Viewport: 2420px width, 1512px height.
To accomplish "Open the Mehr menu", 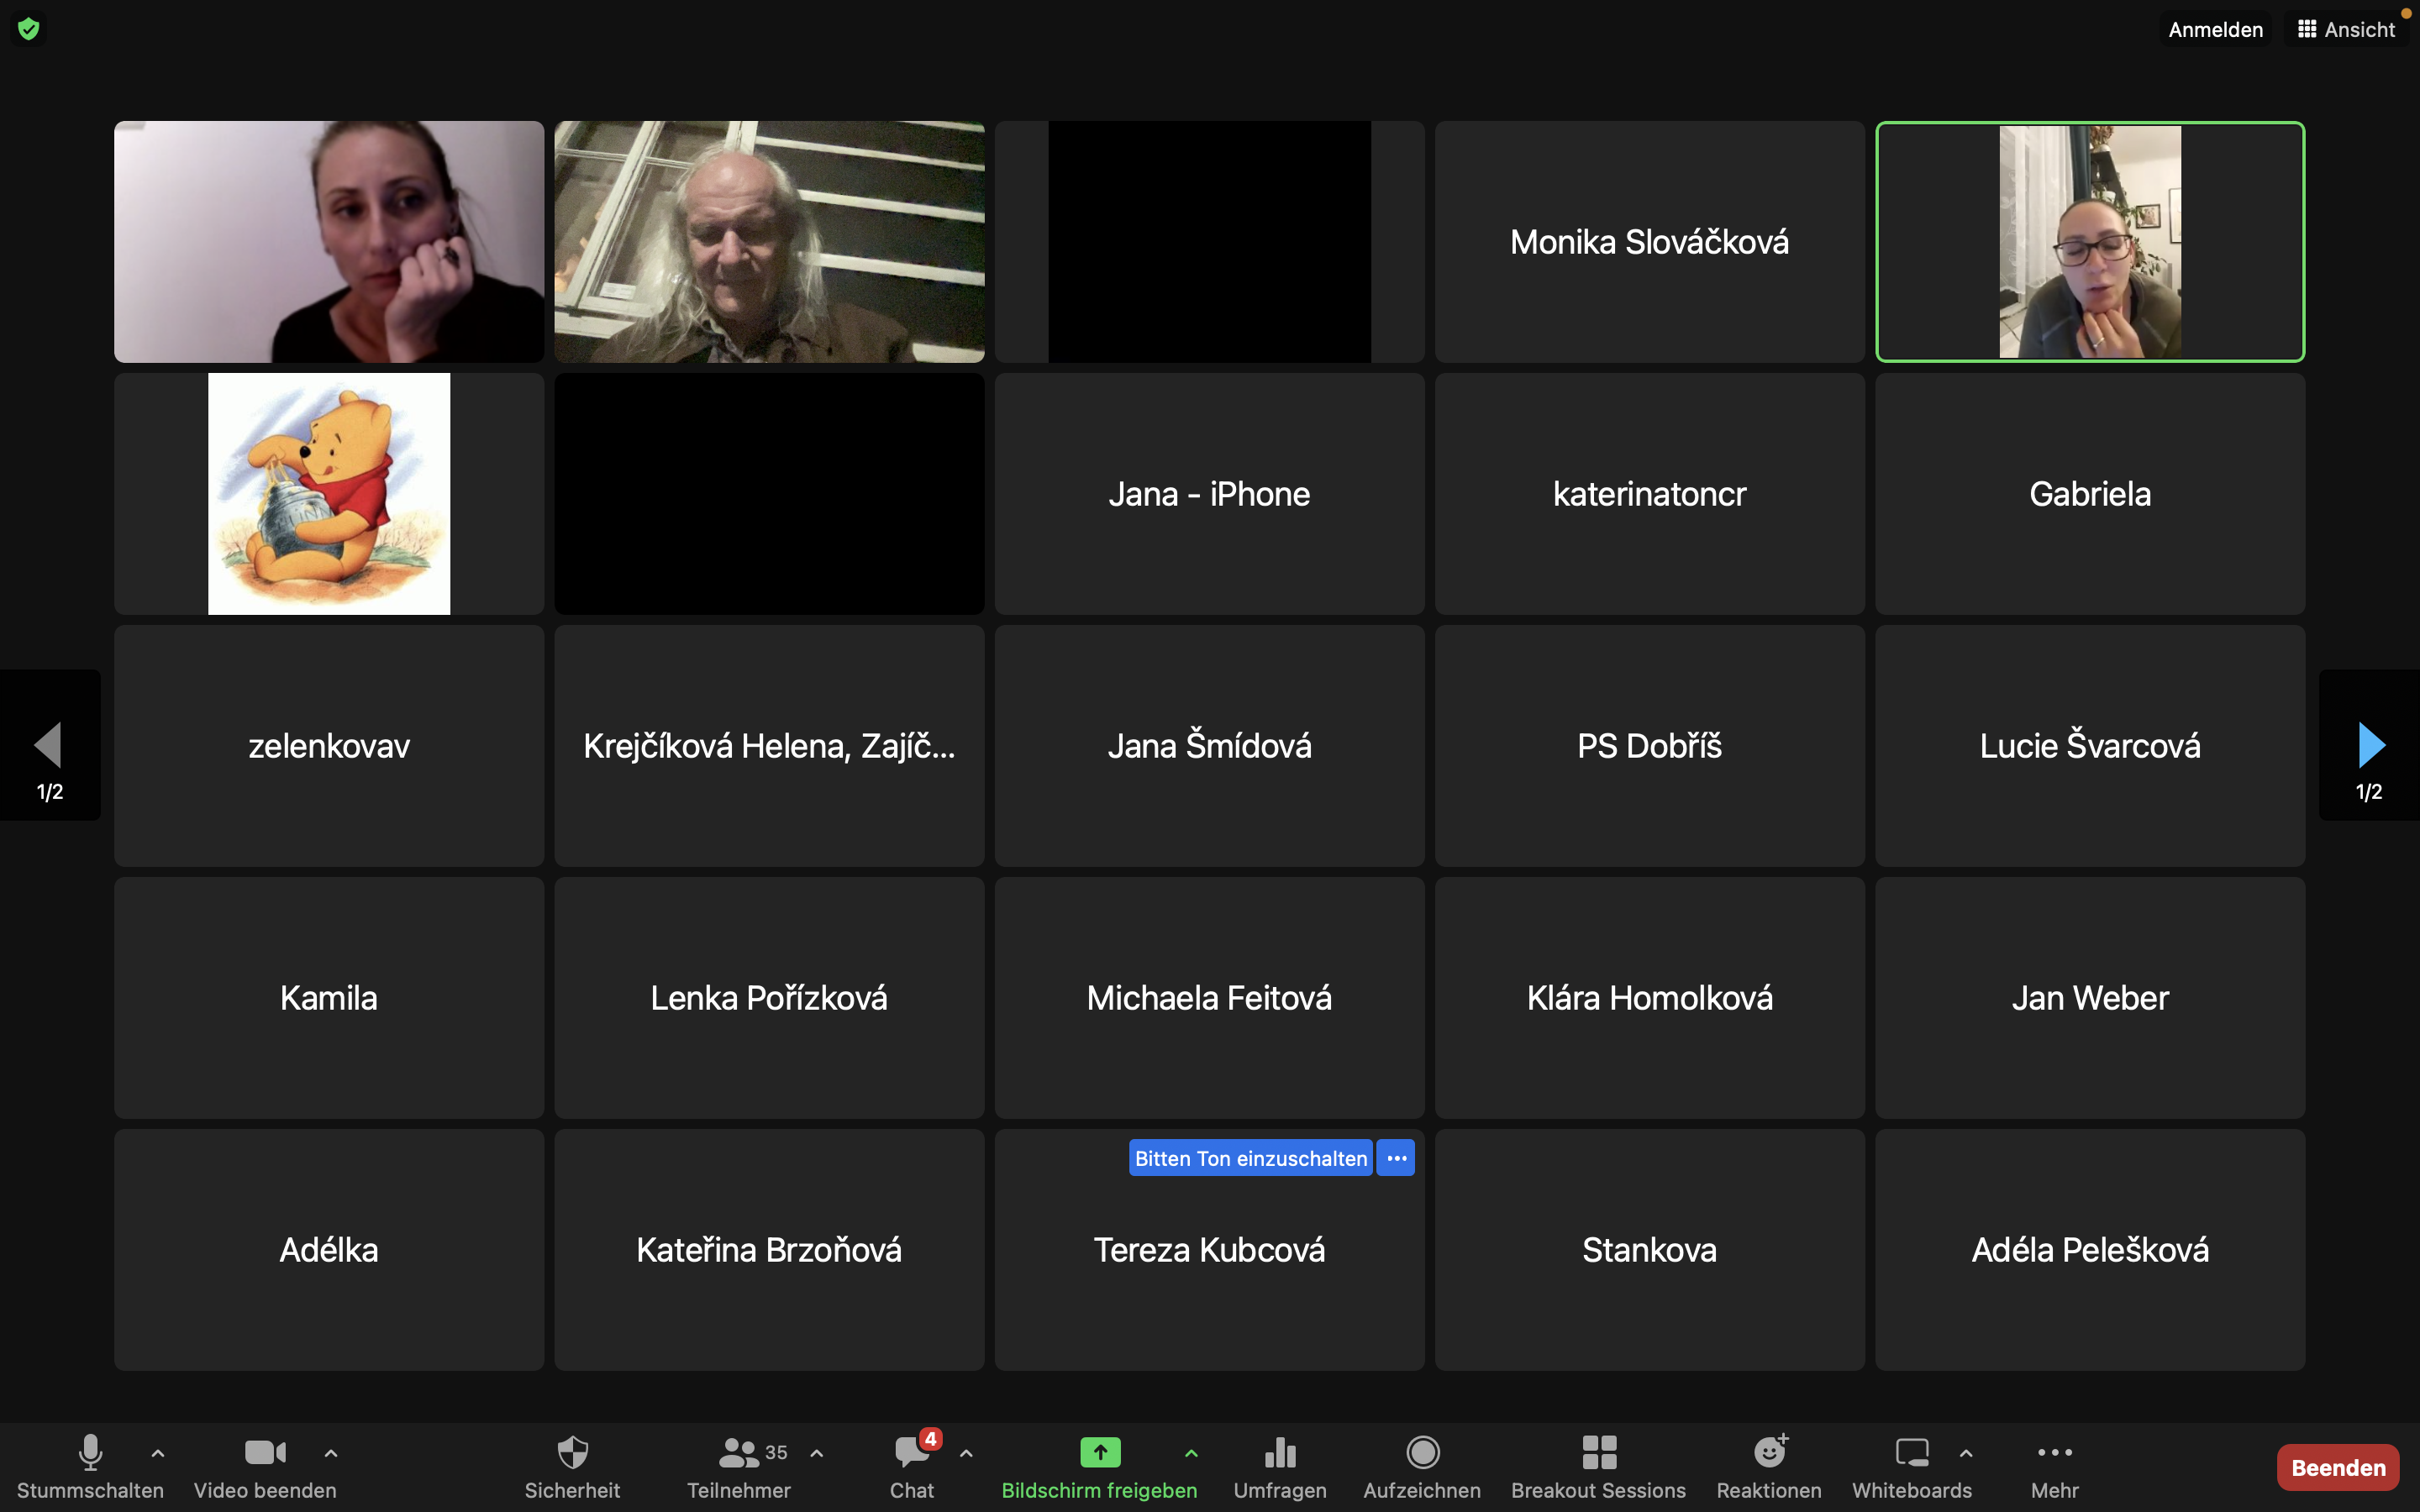I will [x=2054, y=1452].
